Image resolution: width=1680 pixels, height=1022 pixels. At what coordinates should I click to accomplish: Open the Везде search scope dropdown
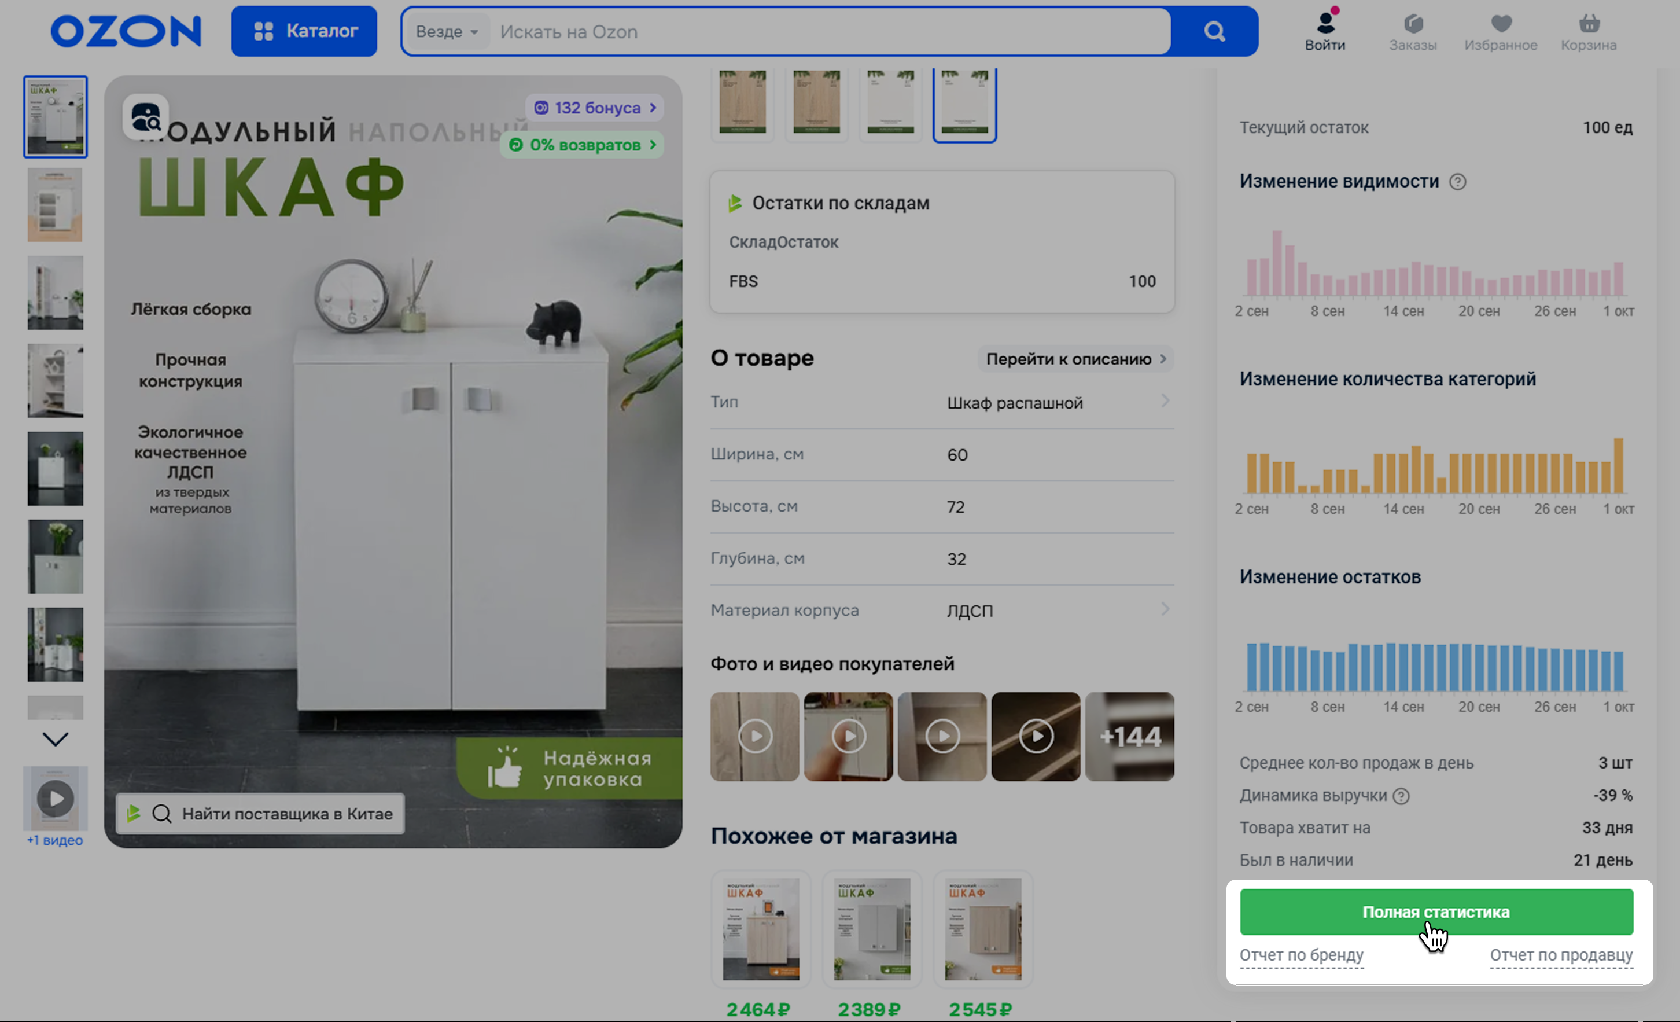tap(447, 31)
